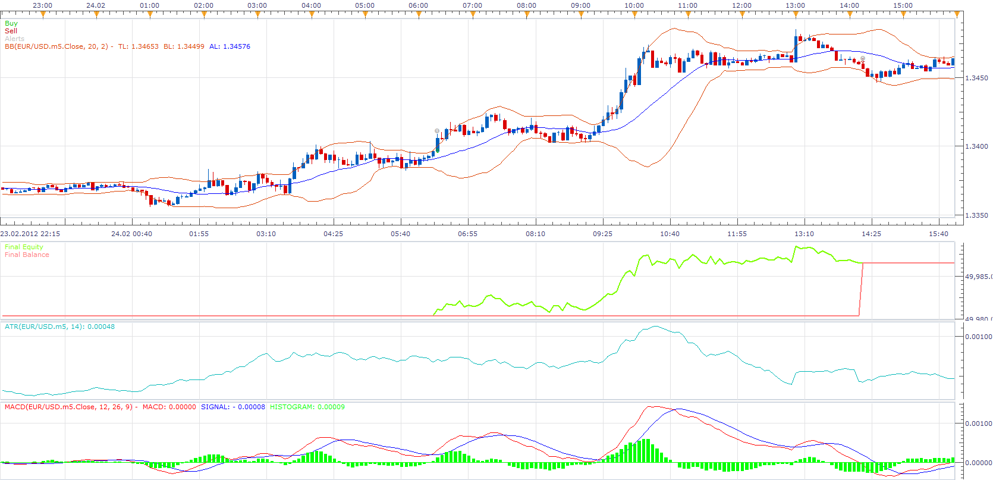993x480 pixels.
Task: Click the 1.3450 price axis label
Action: (976, 78)
